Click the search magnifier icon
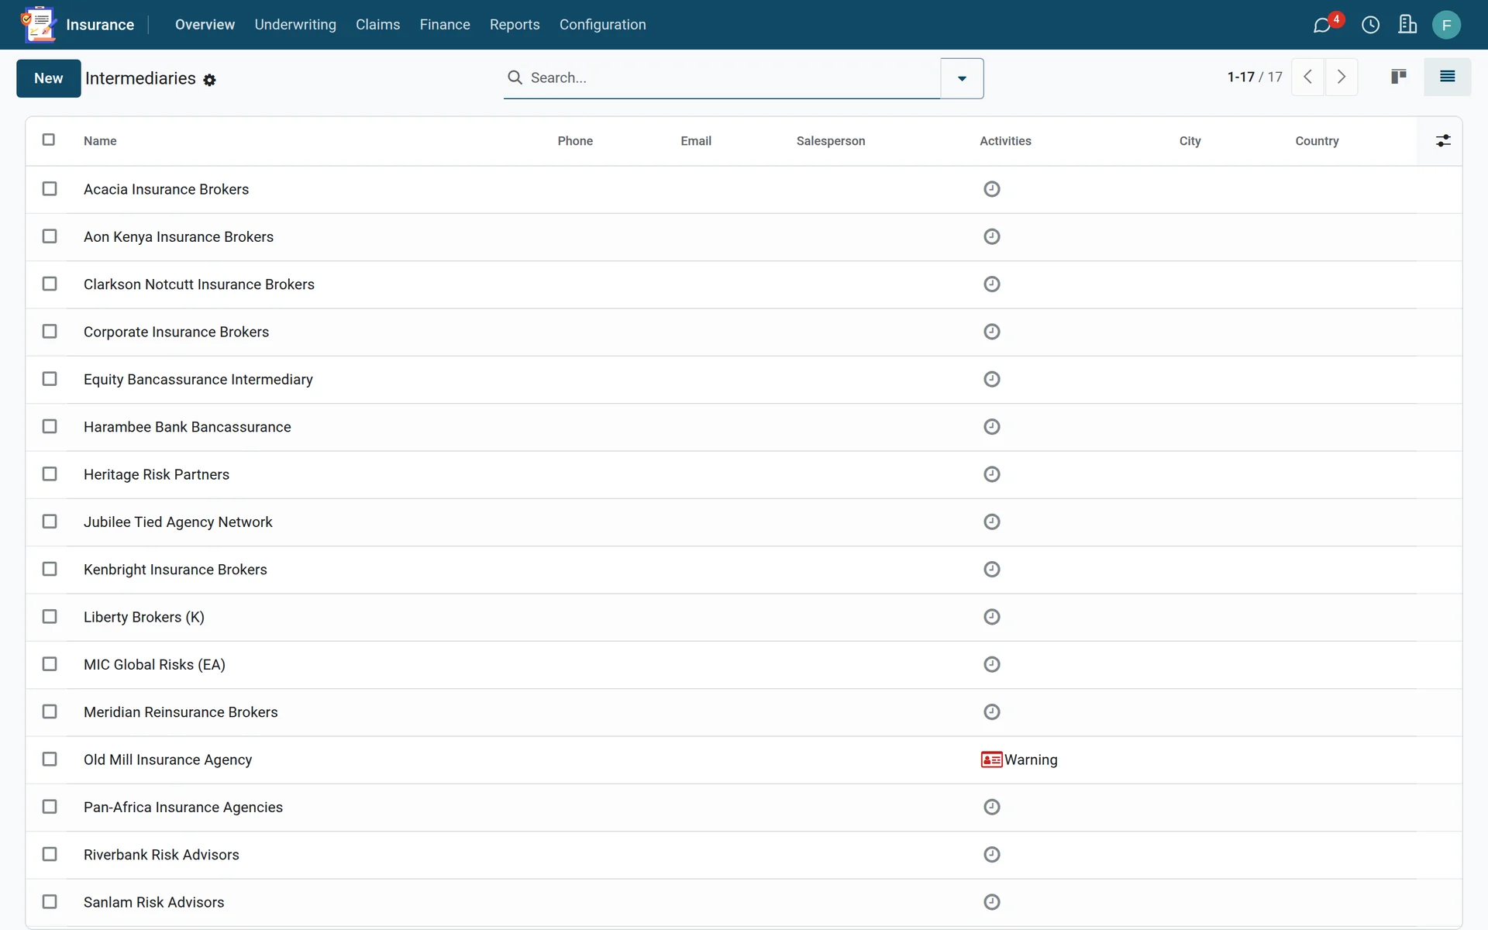Viewport: 1488px width, 930px height. 515,77
